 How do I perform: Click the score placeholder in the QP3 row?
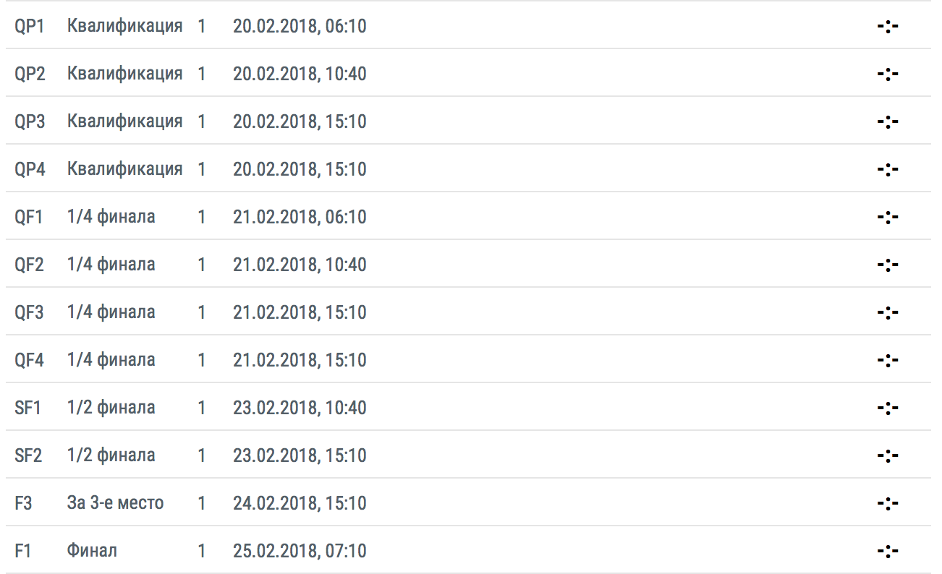point(887,121)
